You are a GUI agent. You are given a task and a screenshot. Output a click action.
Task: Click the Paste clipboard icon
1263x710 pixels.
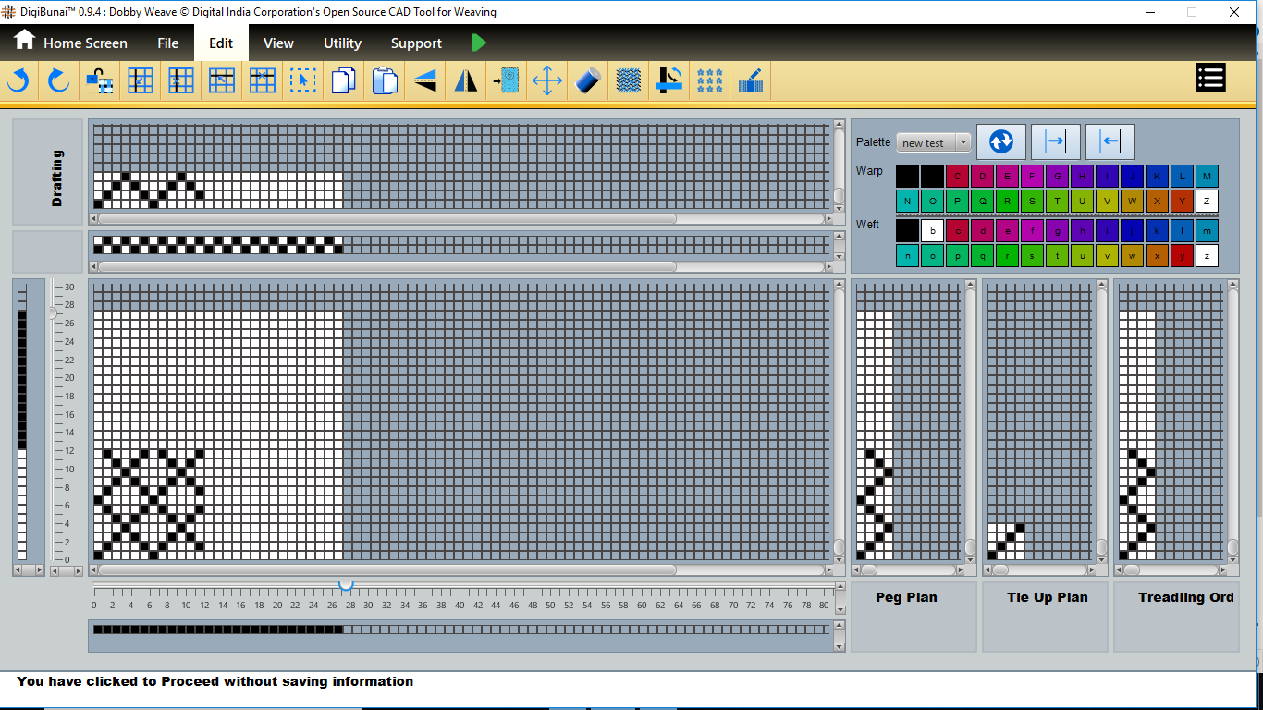coord(385,81)
